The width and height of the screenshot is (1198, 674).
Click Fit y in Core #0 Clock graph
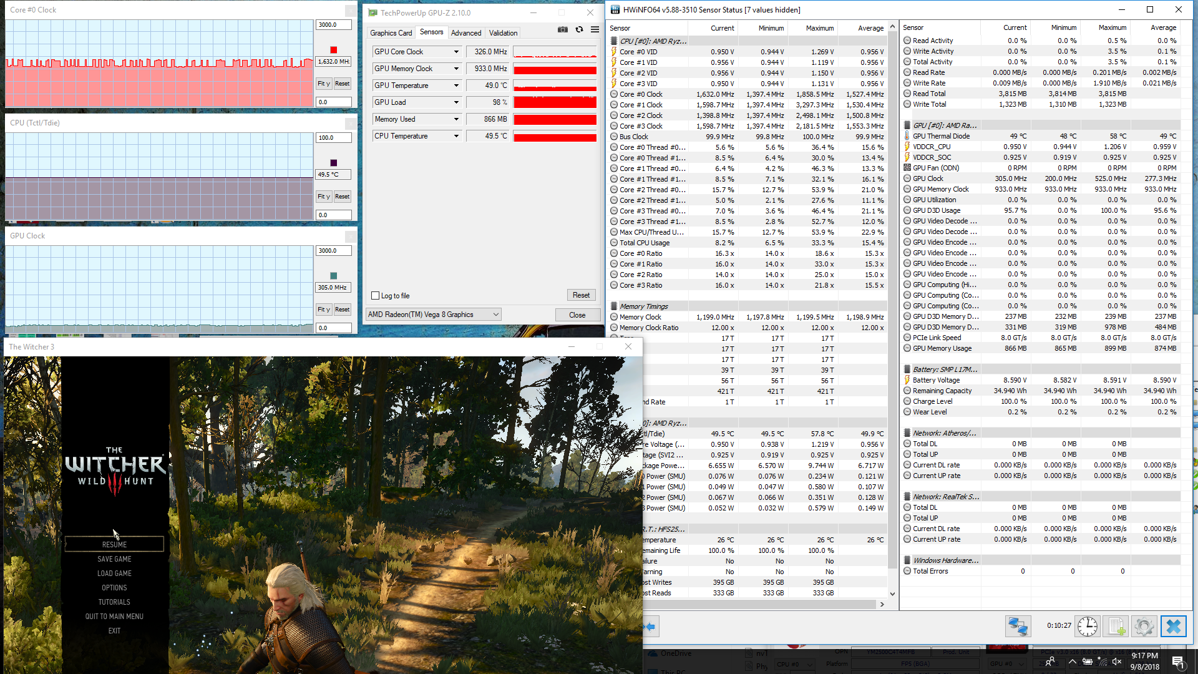click(x=323, y=84)
